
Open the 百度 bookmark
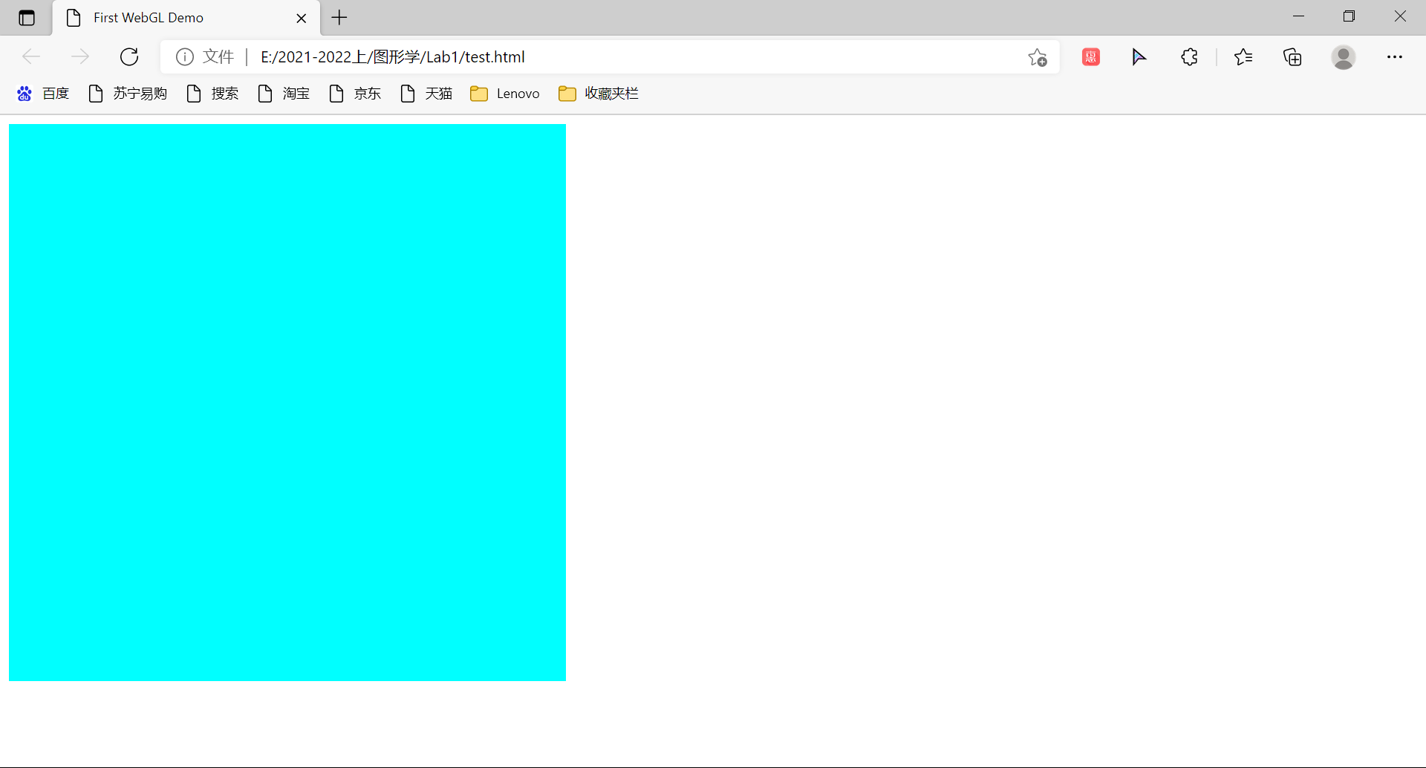click(x=43, y=94)
